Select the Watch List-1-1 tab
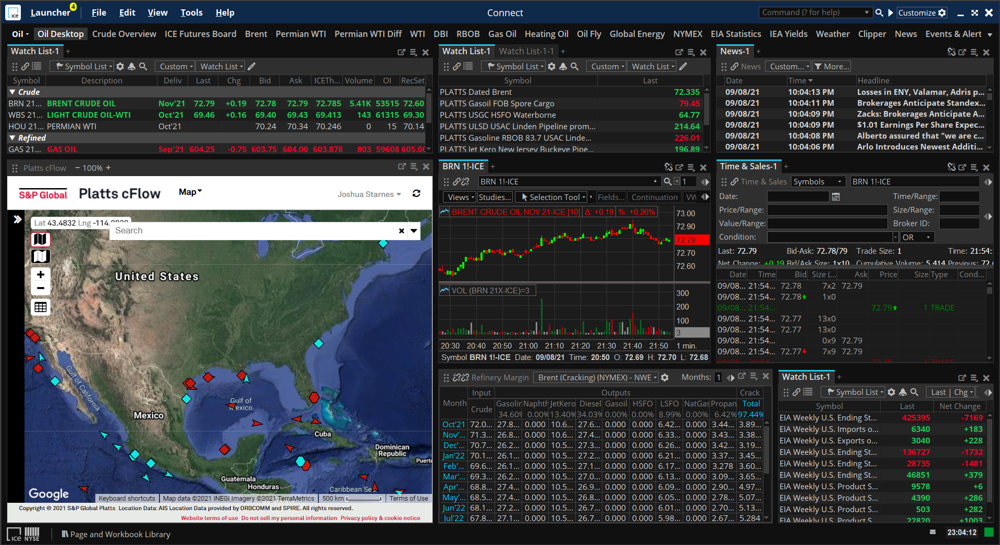The height and width of the screenshot is (545, 1000). click(x=526, y=51)
